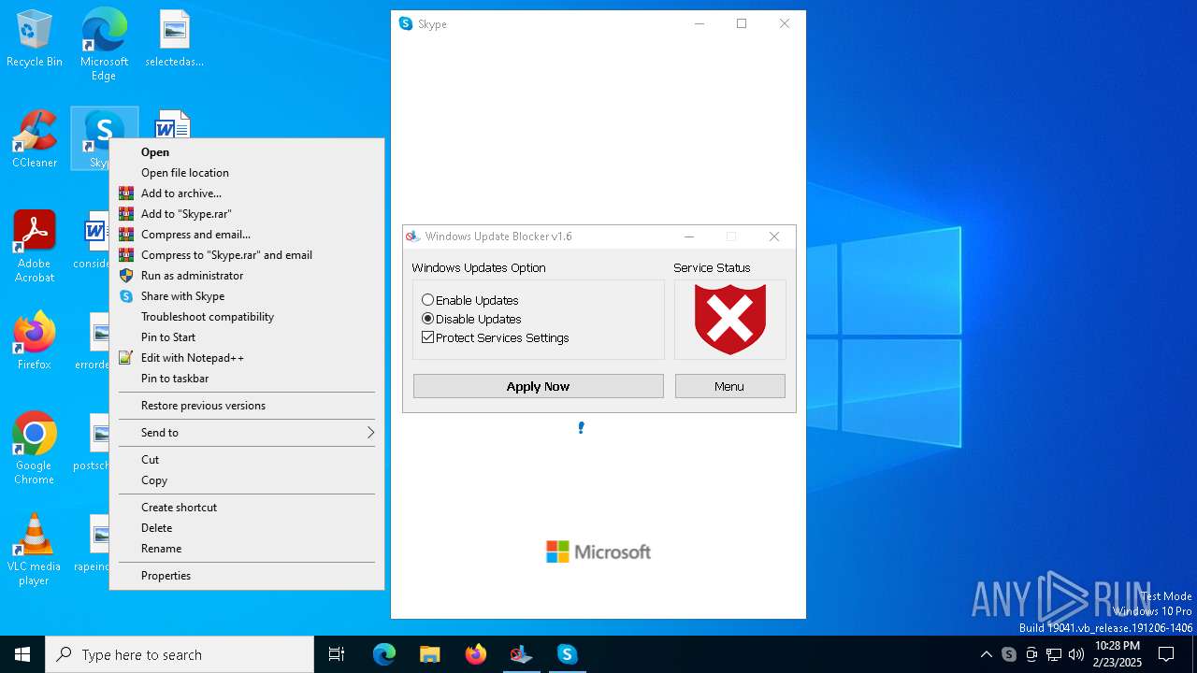Minimize the Windows Update Blocker window

click(x=689, y=236)
